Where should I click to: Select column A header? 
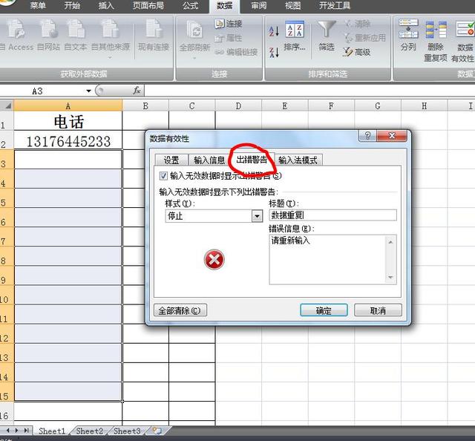[68, 105]
